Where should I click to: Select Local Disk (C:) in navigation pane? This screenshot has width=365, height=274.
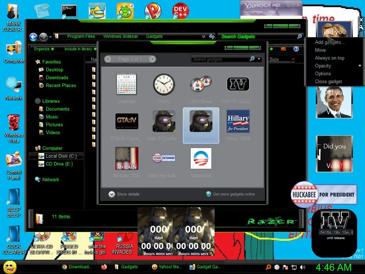click(56, 156)
